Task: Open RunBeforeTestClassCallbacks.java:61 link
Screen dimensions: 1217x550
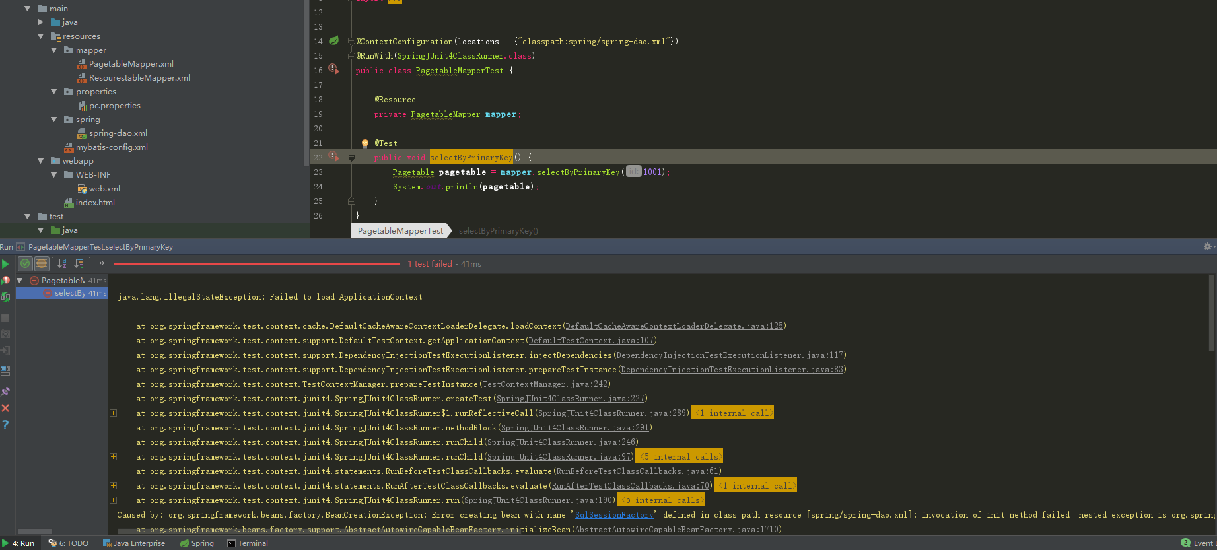Action: tap(637, 471)
